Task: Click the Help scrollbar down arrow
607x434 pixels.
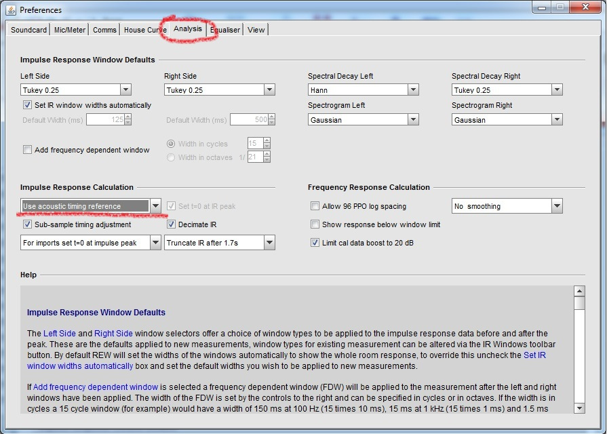Action: [579, 408]
